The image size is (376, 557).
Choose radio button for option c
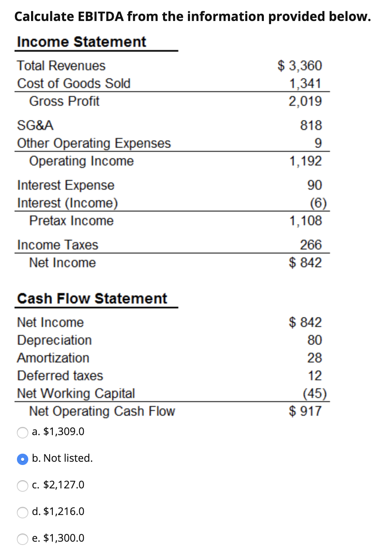point(23,486)
